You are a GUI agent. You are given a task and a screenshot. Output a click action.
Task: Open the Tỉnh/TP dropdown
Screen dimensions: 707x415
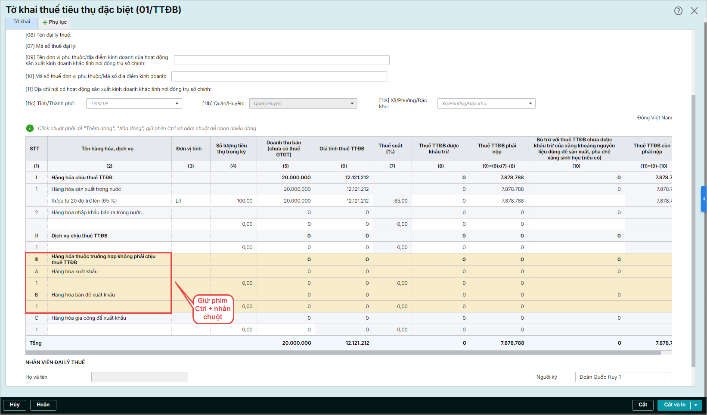134,103
